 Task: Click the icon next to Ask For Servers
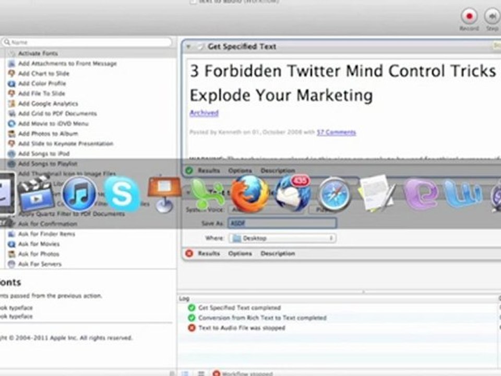tap(11, 264)
